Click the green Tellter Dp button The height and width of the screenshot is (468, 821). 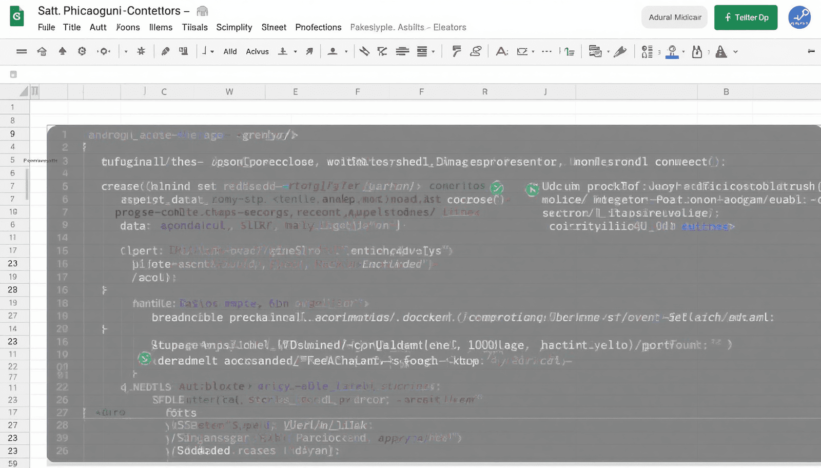(746, 17)
